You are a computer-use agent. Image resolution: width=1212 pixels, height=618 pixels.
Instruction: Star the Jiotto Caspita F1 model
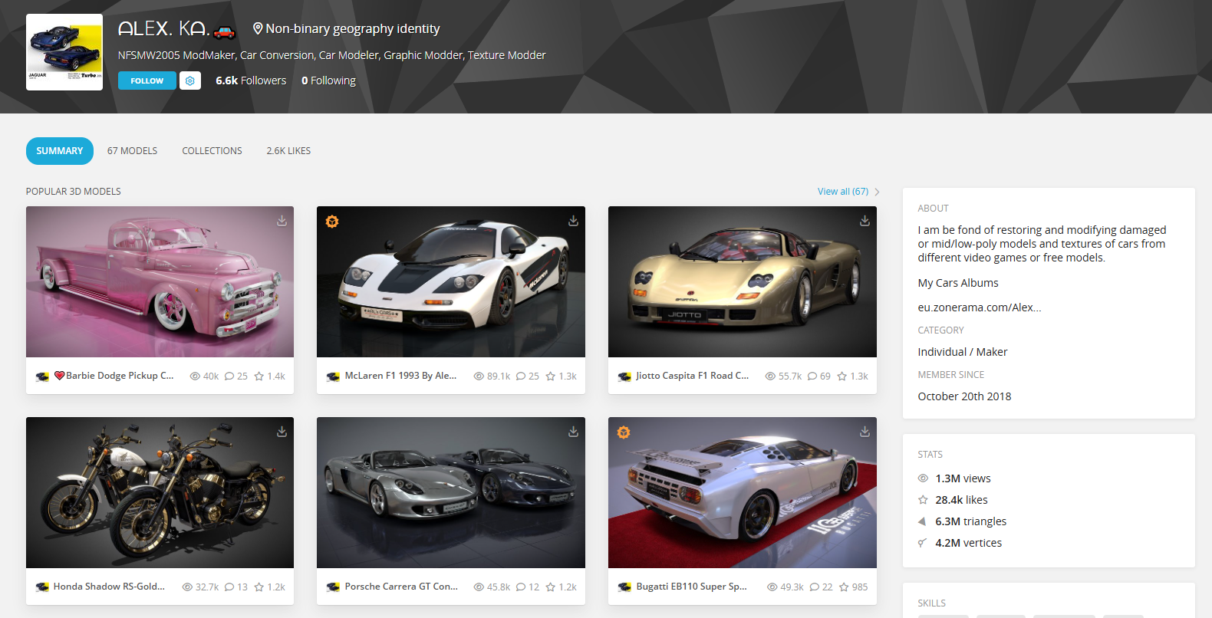pyautogui.click(x=842, y=376)
